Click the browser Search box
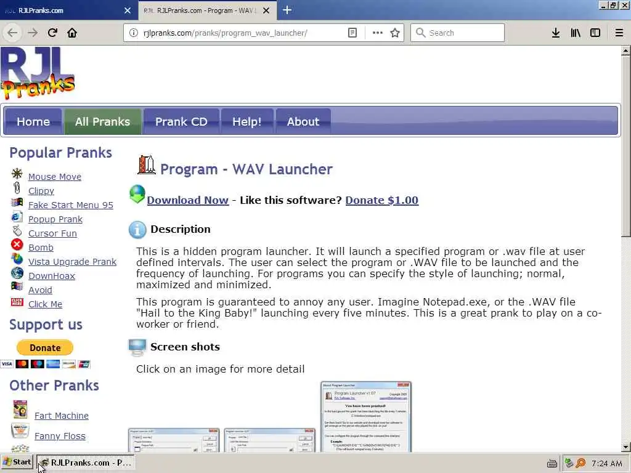 point(457,33)
